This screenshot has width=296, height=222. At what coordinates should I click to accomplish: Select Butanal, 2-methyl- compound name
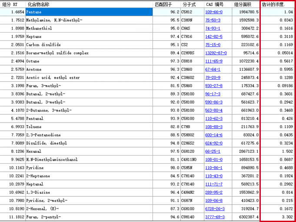tap(46, 94)
